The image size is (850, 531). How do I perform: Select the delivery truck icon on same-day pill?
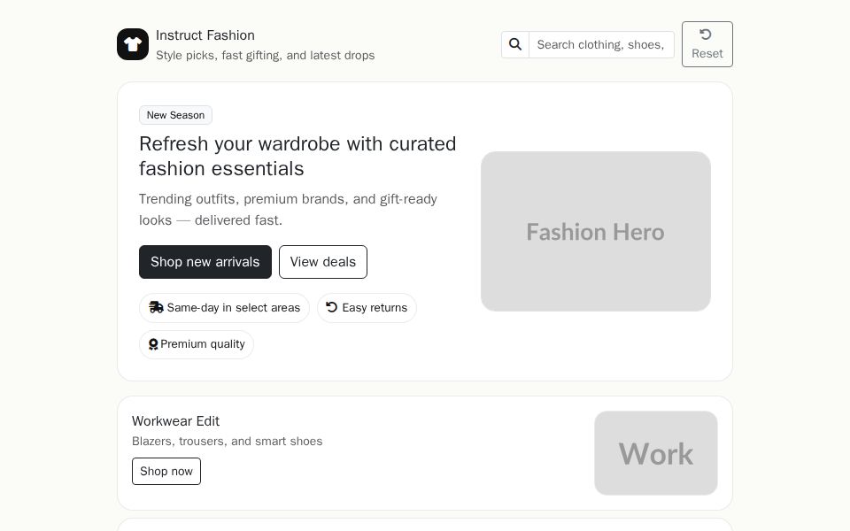[157, 308]
